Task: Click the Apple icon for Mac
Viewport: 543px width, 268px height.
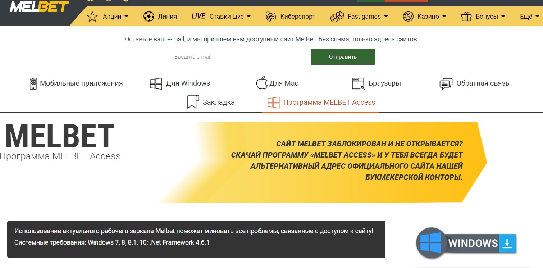Action: pos(261,83)
